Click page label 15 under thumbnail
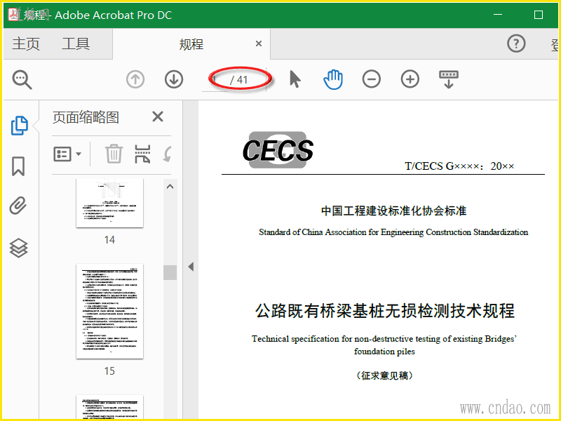The image size is (561, 421). pos(109,371)
